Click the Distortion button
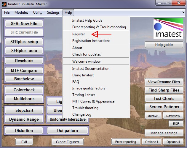Screen dimensions: 187x148 (24, 130)
